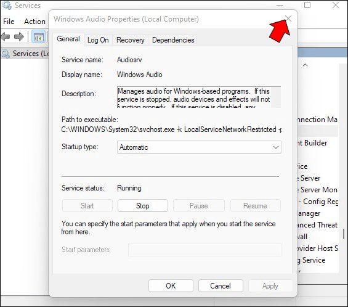Viewport: 348px width, 307px height.
Task: Click the scroll-up arrow in Services list
Action: [306, 65]
